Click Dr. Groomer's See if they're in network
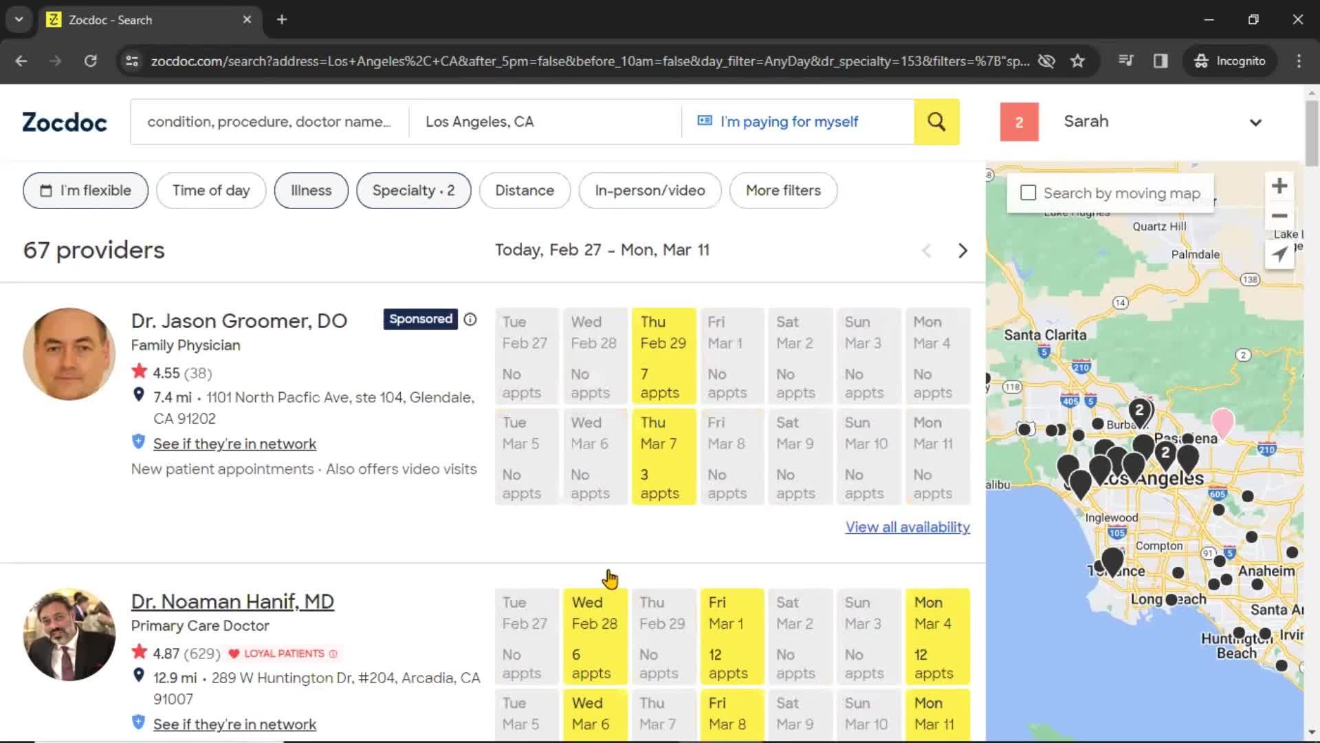Image resolution: width=1320 pixels, height=743 pixels. tap(234, 444)
